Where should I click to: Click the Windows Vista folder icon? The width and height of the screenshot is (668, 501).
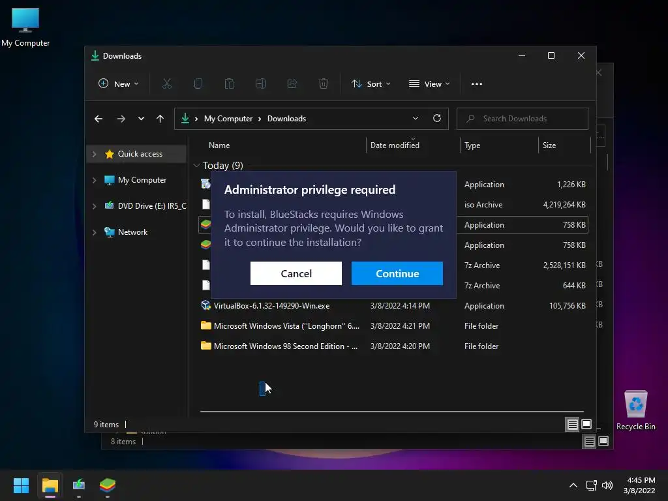point(205,326)
